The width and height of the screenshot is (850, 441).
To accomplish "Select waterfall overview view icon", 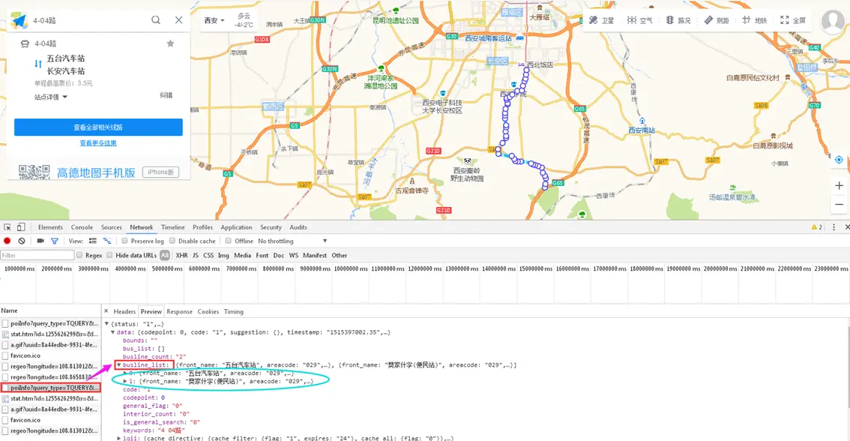I will (106, 241).
